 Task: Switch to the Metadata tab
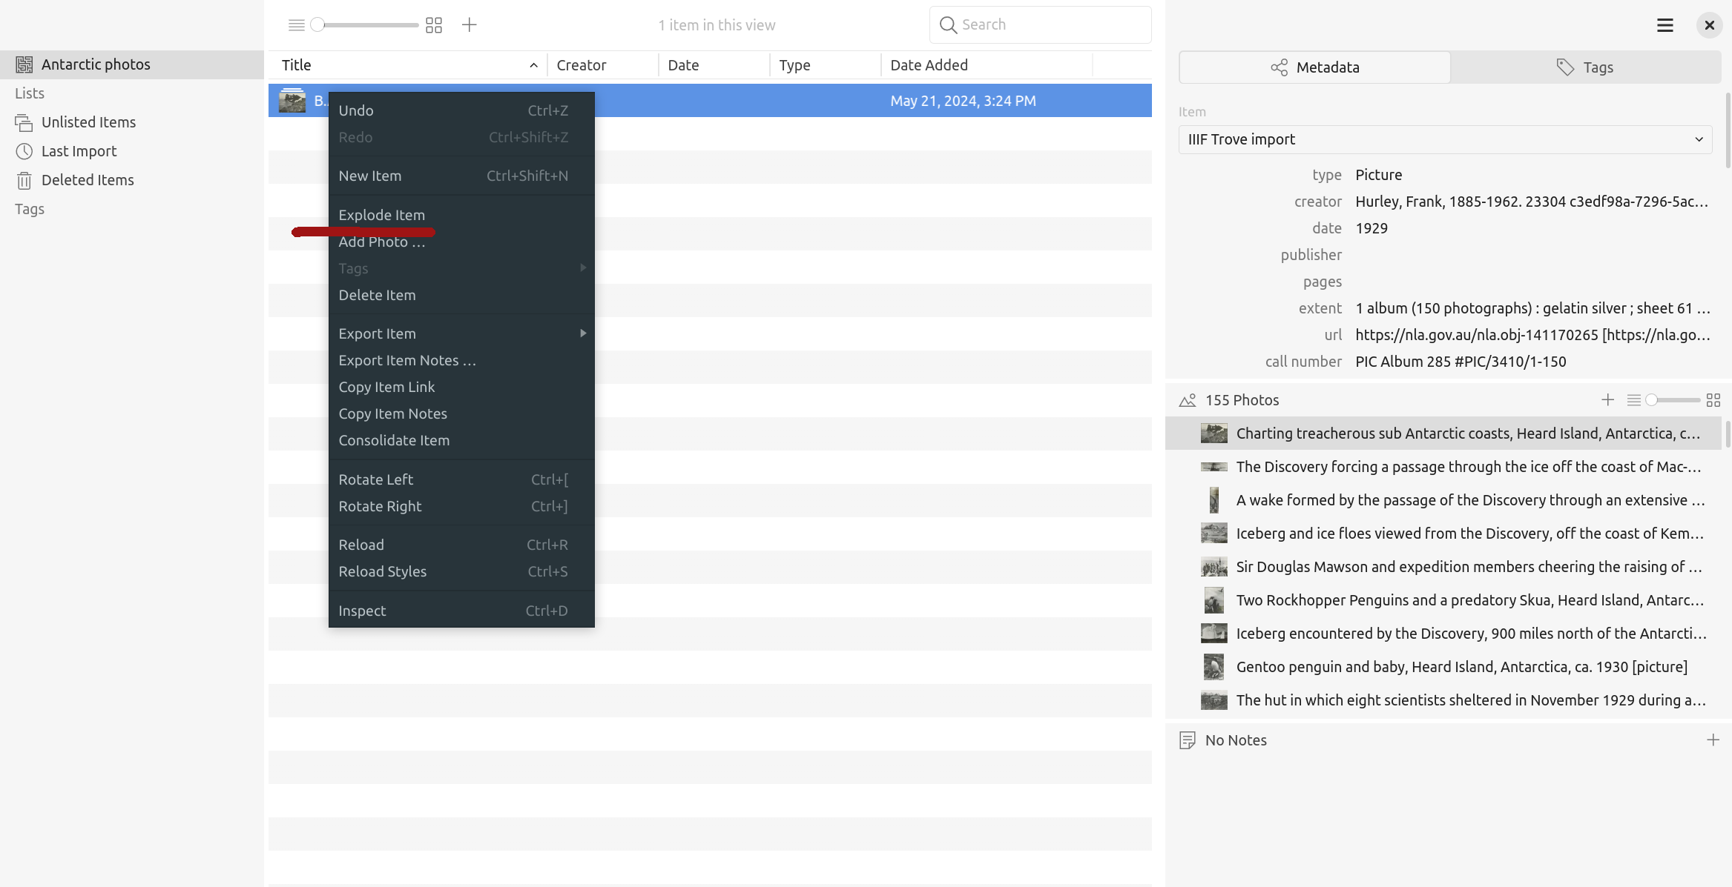(1314, 67)
